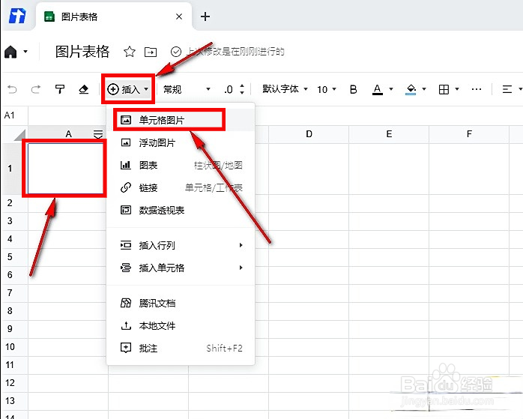Viewport: 523px width, 419px height.
Task: Open the font size 10 dropdown
Action: tap(326, 89)
